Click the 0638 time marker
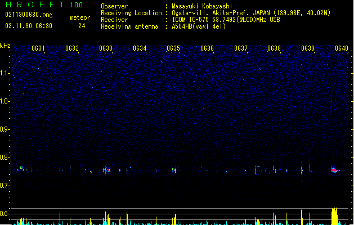Viewport: 354px width, 225px height. click(274, 48)
